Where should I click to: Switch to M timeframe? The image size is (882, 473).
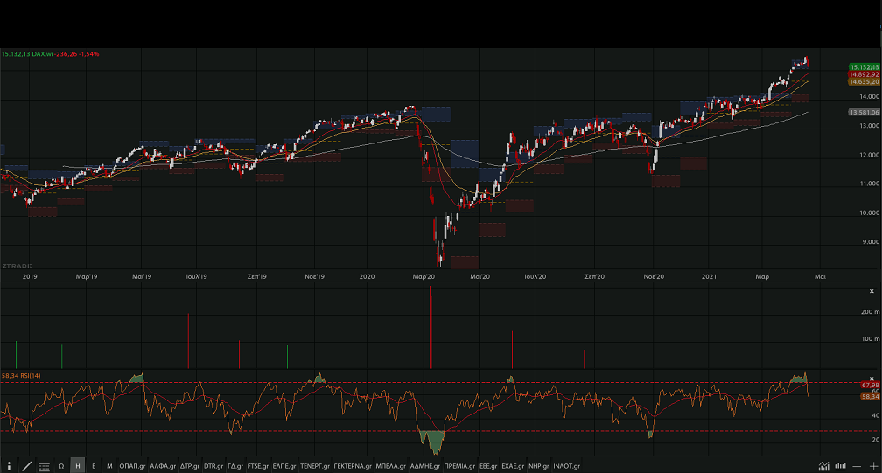(109, 466)
